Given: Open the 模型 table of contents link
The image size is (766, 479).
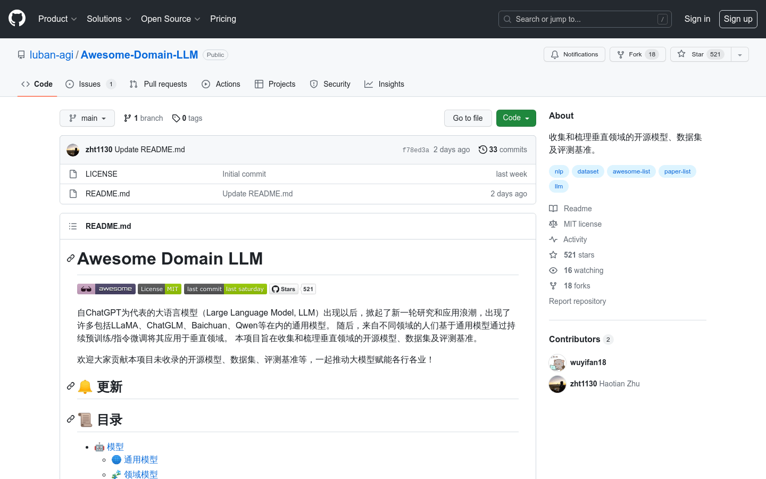Looking at the screenshot, I should 115,447.
